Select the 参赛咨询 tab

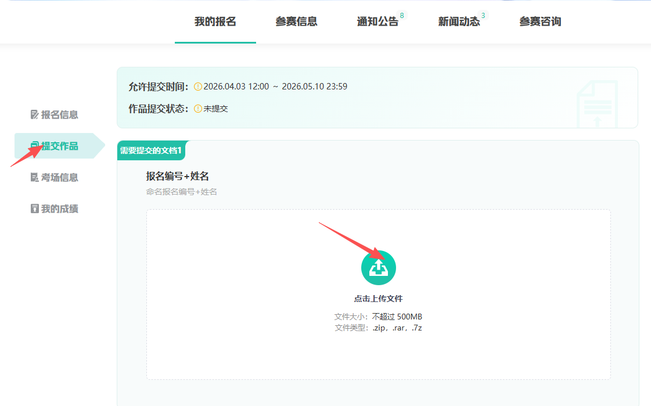click(x=540, y=22)
